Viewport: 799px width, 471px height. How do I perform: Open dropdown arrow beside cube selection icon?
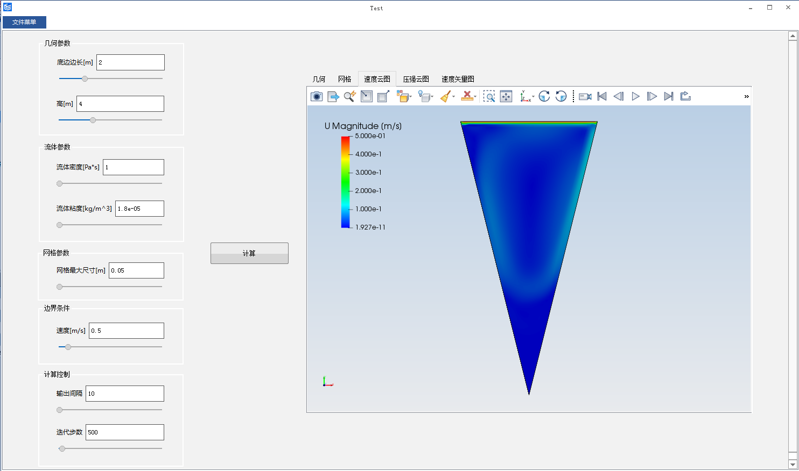411,97
